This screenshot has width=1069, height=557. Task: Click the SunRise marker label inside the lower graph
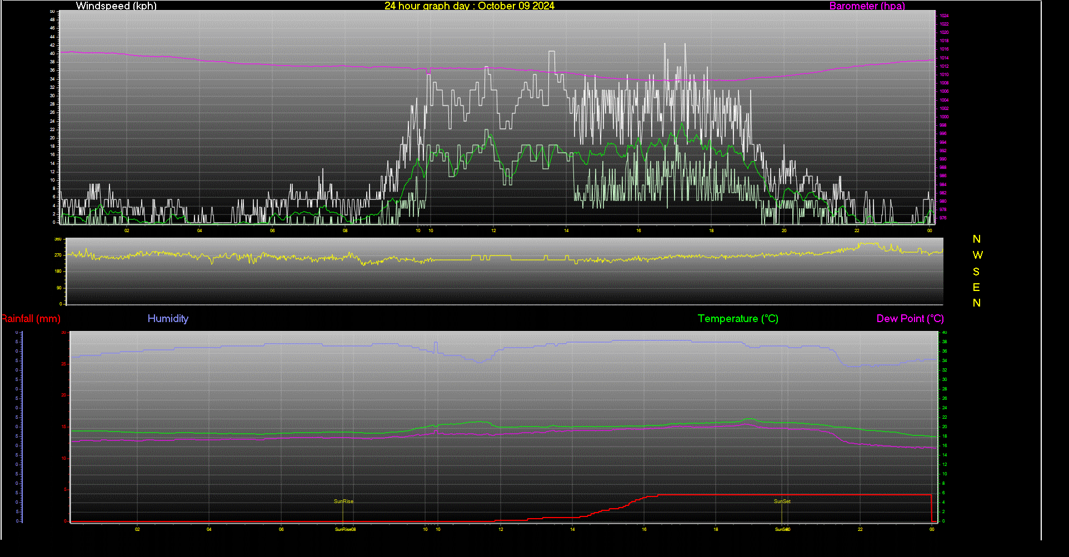click(x=343, y=501)
